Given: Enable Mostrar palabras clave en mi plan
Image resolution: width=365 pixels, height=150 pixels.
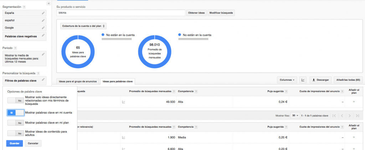Looking at the screenshot, I should 16,123.
